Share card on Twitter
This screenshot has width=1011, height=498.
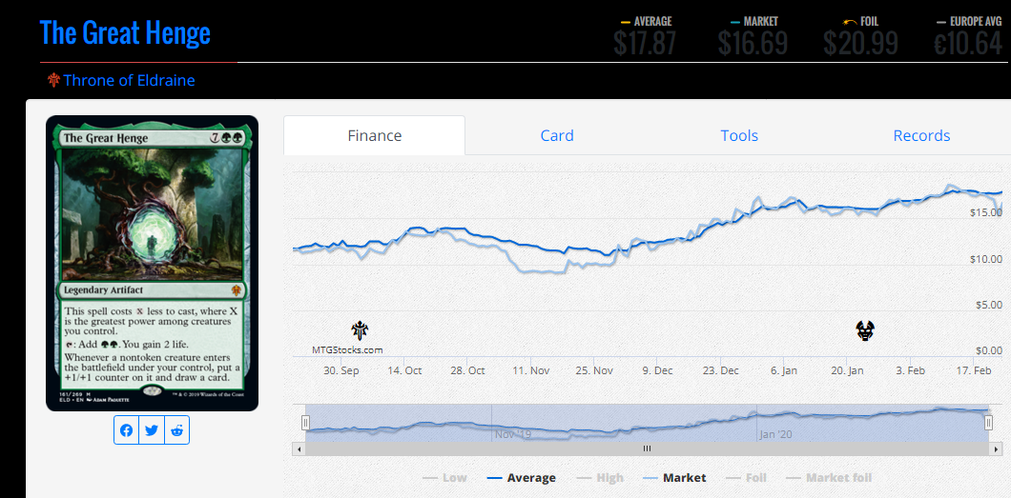tap(152, 430)
